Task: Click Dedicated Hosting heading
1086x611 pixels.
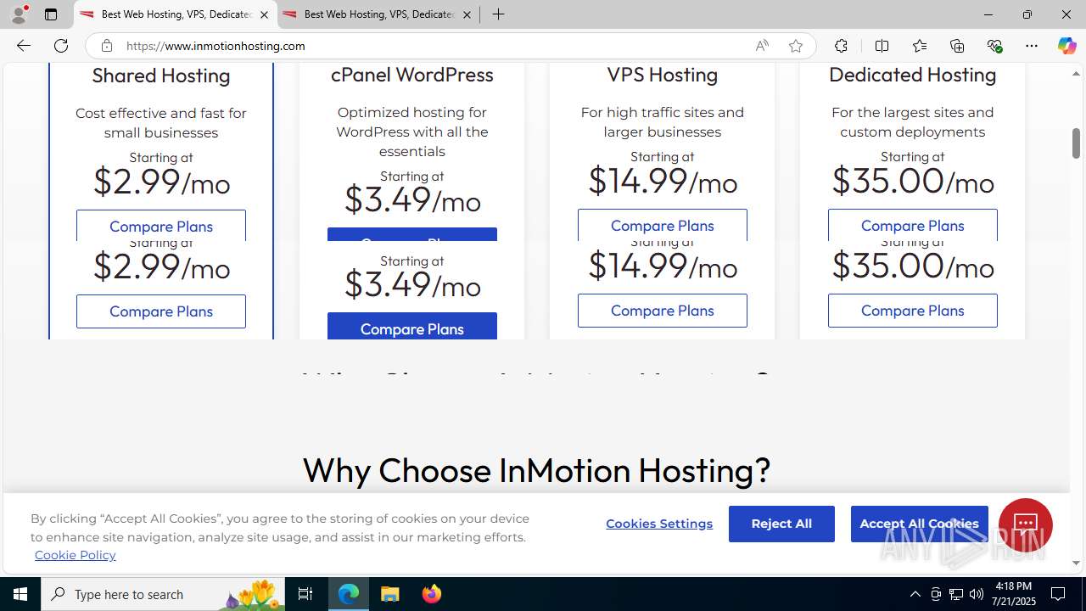Action: pyautogui.click(x=913, y=75)
